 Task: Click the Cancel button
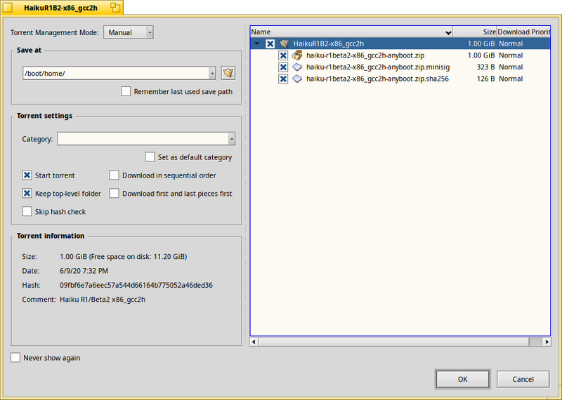point(523,379)
